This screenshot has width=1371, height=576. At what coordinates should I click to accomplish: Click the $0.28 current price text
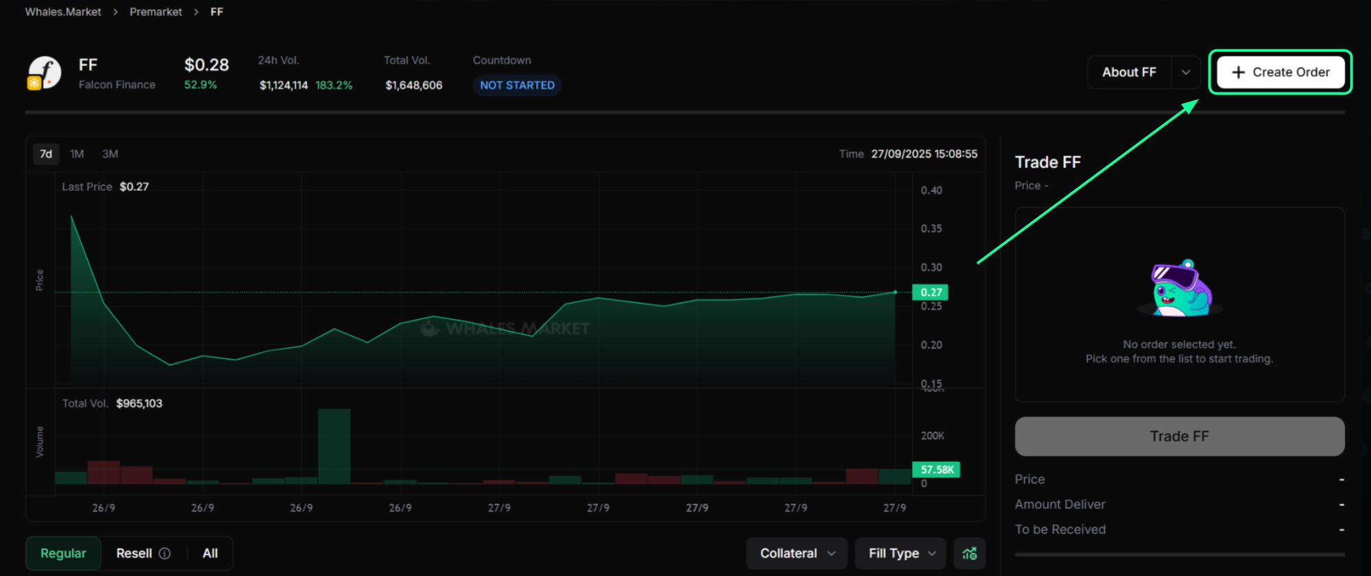point(206,65)
